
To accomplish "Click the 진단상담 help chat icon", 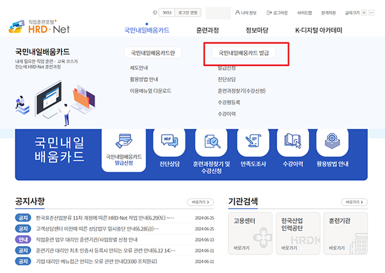I will (169, 141).
